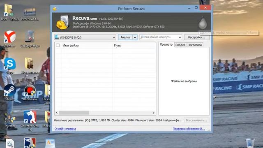Open the text document desktop icon

pyautogui.click(x=50, y=143)
